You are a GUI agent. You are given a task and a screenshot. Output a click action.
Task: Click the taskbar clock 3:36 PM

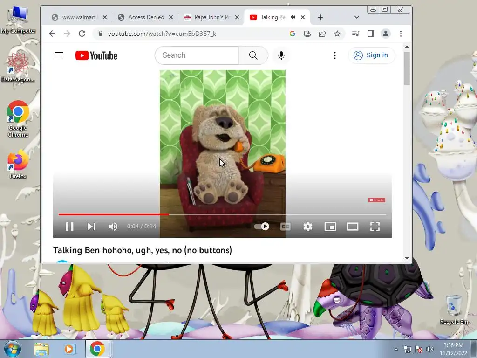point(453,349)
